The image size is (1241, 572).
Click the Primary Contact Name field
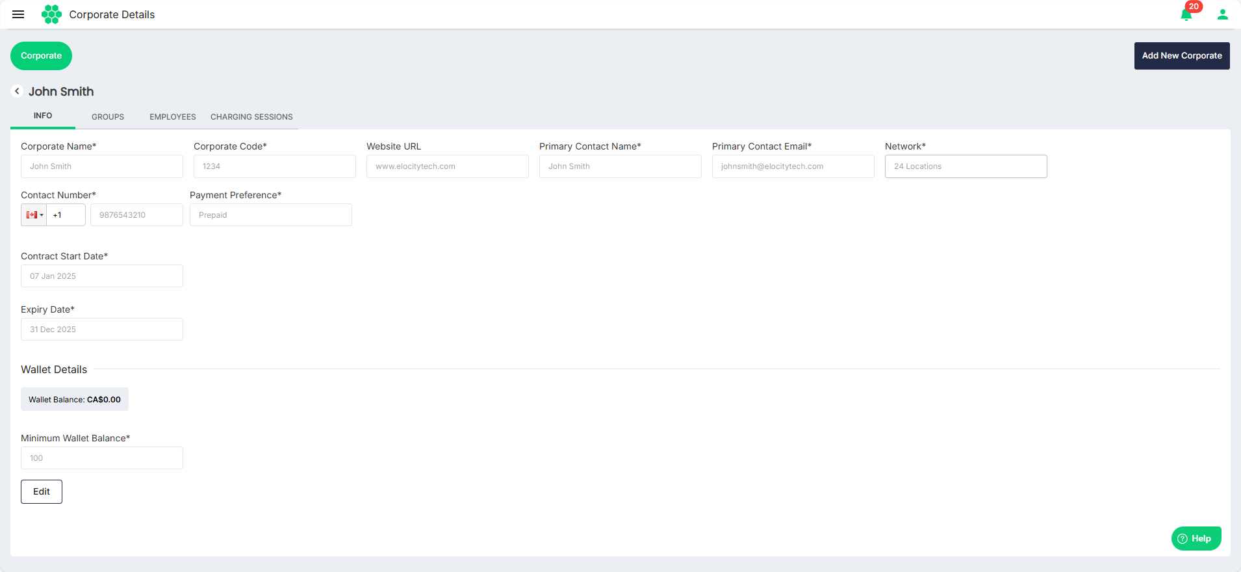point(620,166)
